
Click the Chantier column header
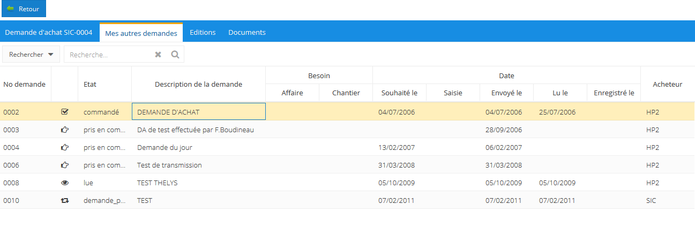[x=346, y=93]
